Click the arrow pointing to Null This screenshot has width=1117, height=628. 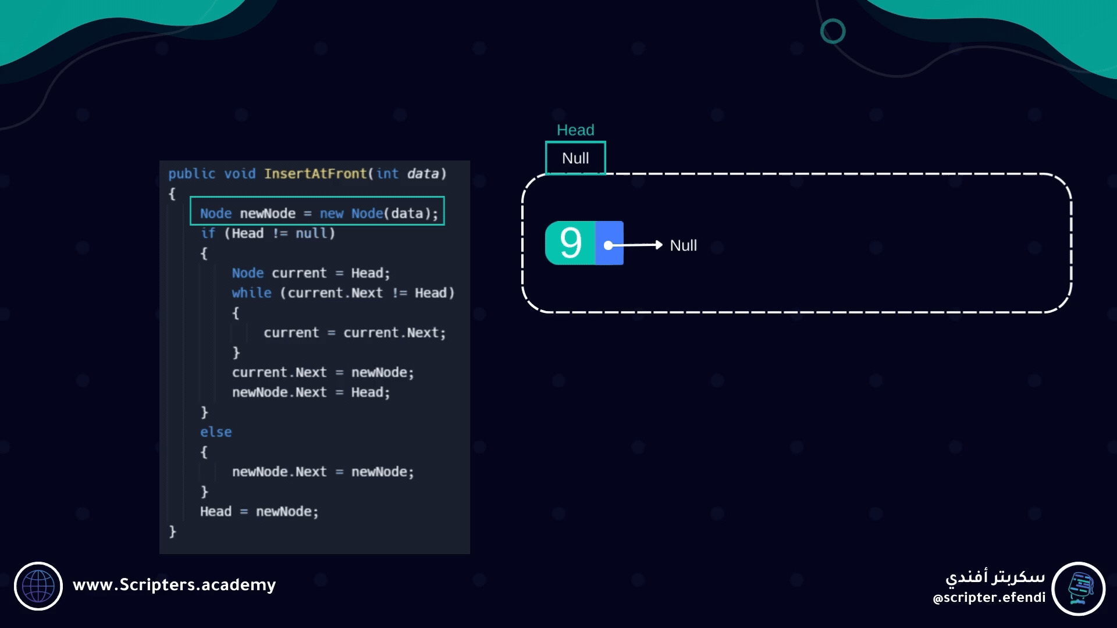pos(639,245)
